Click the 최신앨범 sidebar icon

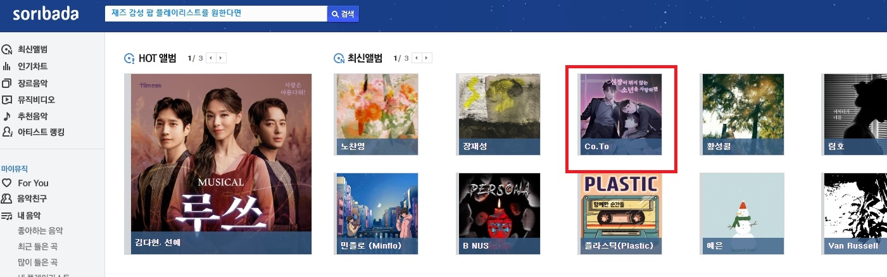coord(7,49)
